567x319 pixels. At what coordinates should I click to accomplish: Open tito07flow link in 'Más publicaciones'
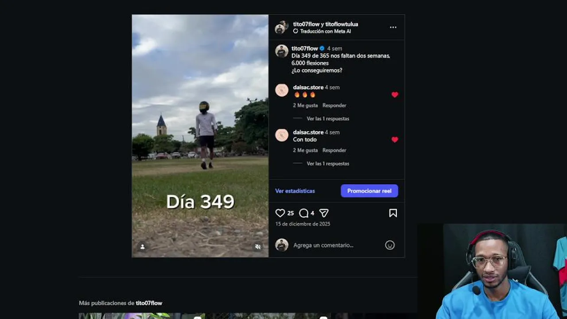149,303
